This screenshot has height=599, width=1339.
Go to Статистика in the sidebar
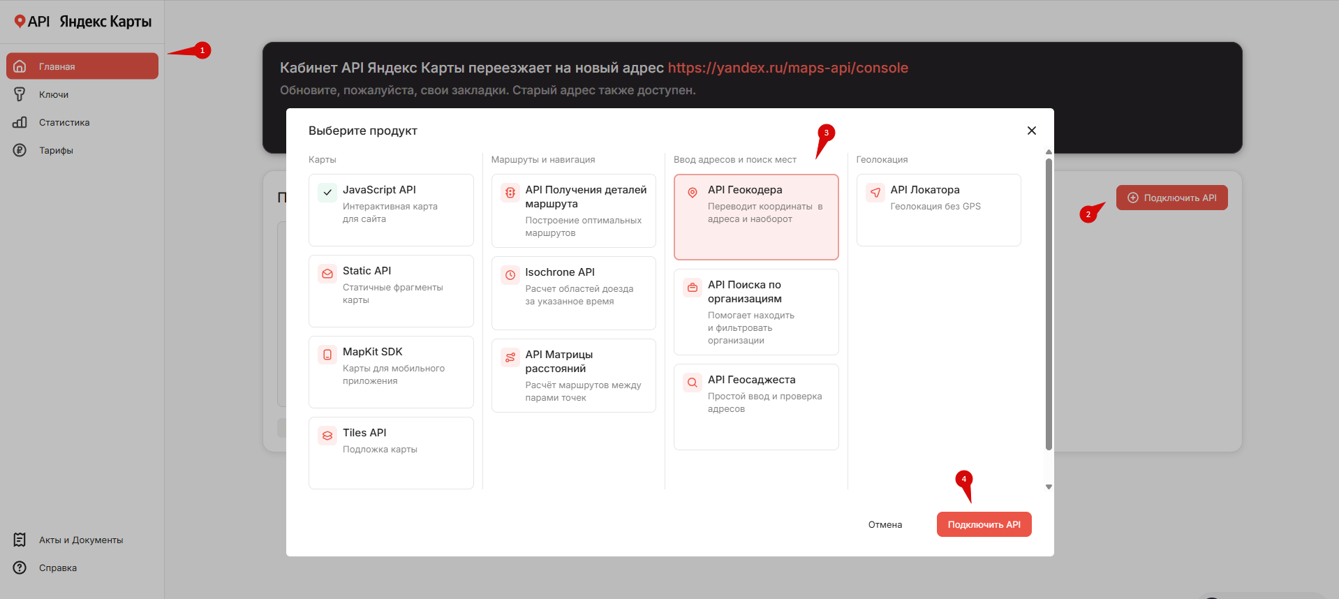click(x=82, y=122)
